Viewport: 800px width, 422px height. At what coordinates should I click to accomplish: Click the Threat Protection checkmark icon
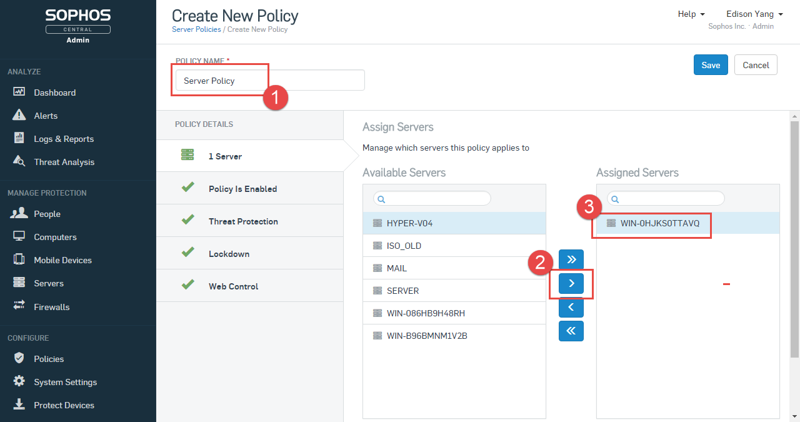pos(187,220)
